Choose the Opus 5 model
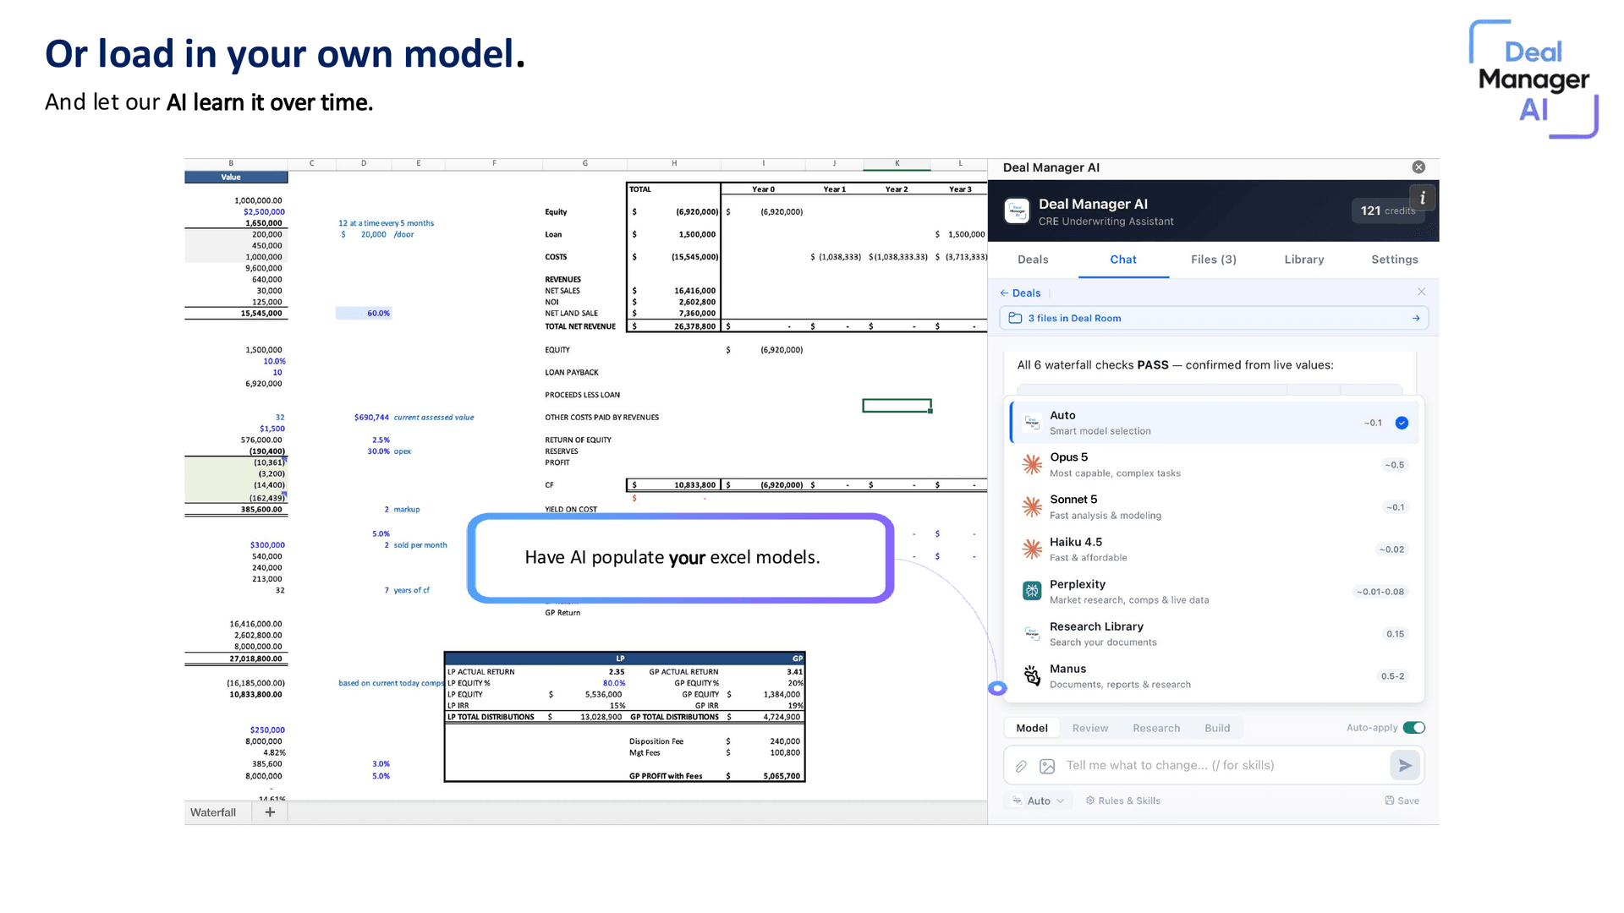The height and width of the screenshot is (913, 1624). [1214, 465]
